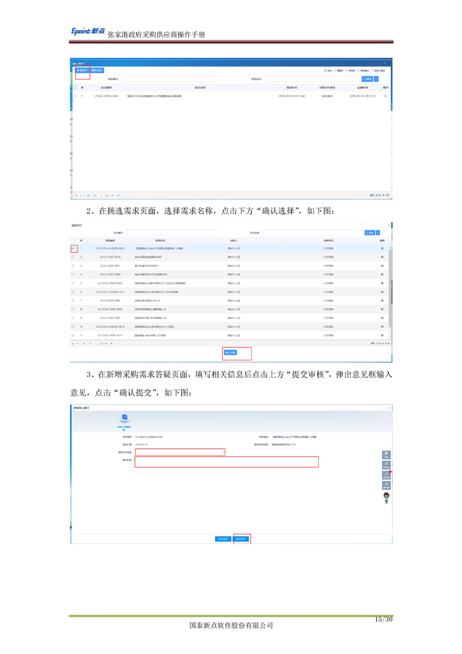Select the gear icon for row CG-ZJGFS-GH2020-G020

click(x=382, y=248)
